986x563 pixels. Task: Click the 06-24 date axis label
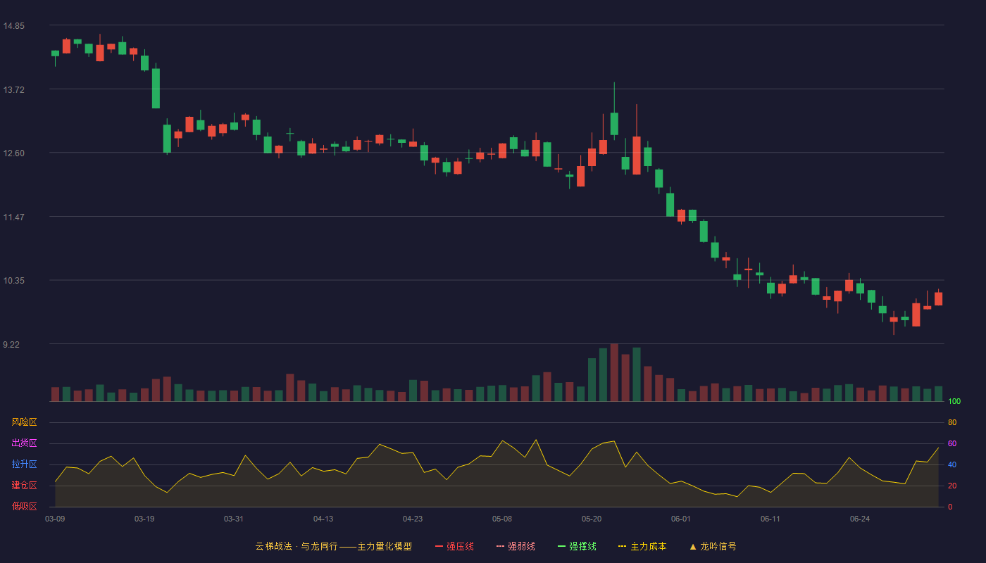pos(860,519)
